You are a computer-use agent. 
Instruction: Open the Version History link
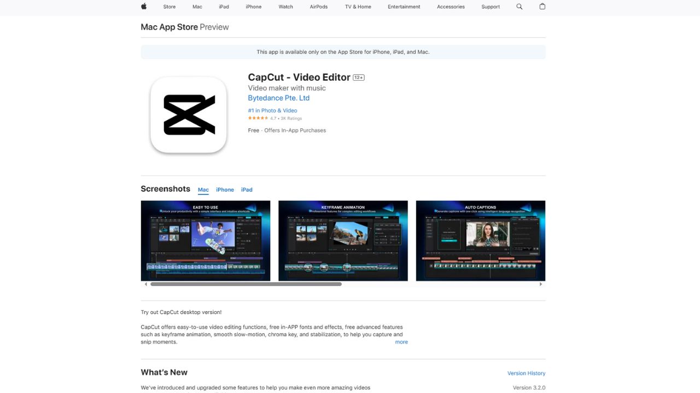coord(526,373)
